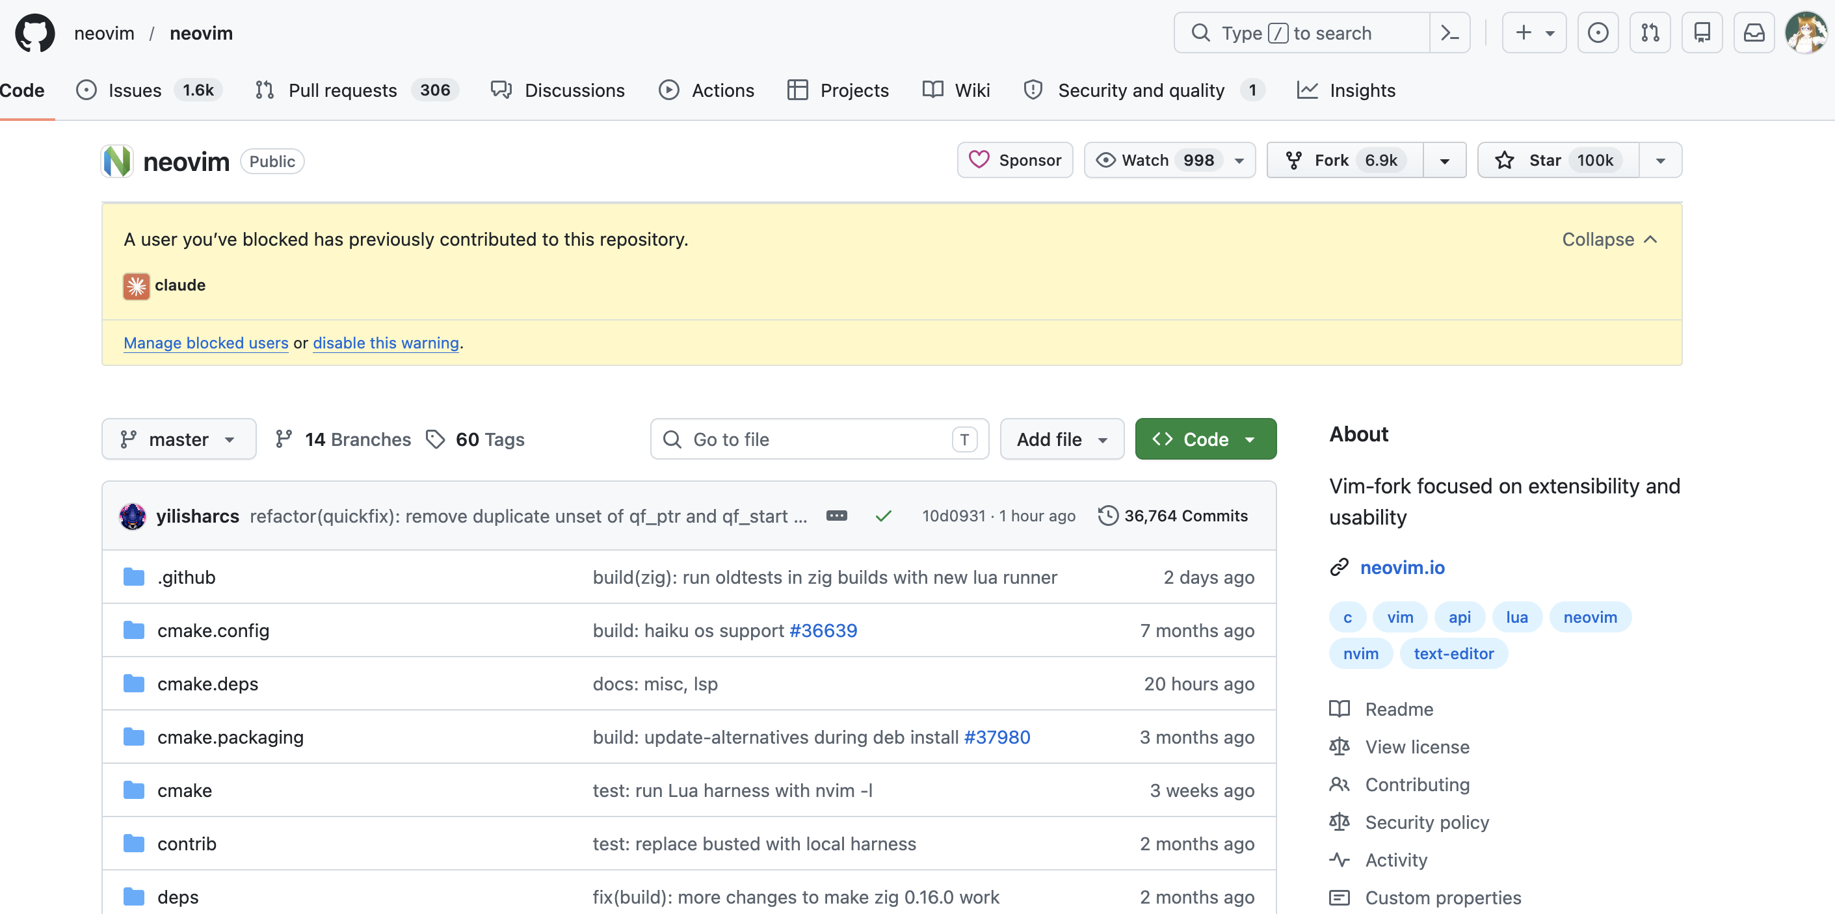Open the master branch selector dropdown
Screen dimensions: 1835x914
pos(179,439)
